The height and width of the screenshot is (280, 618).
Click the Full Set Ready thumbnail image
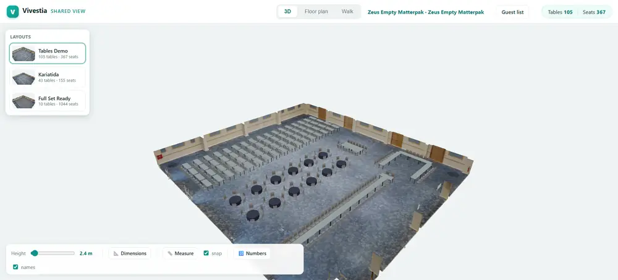[23, 101]
